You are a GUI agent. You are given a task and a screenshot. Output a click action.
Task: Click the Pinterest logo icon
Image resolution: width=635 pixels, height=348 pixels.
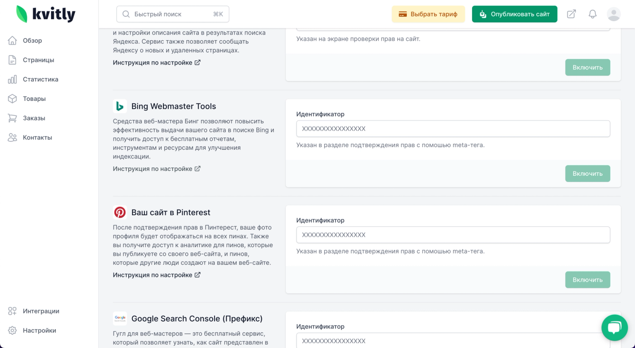coord(120,213)
